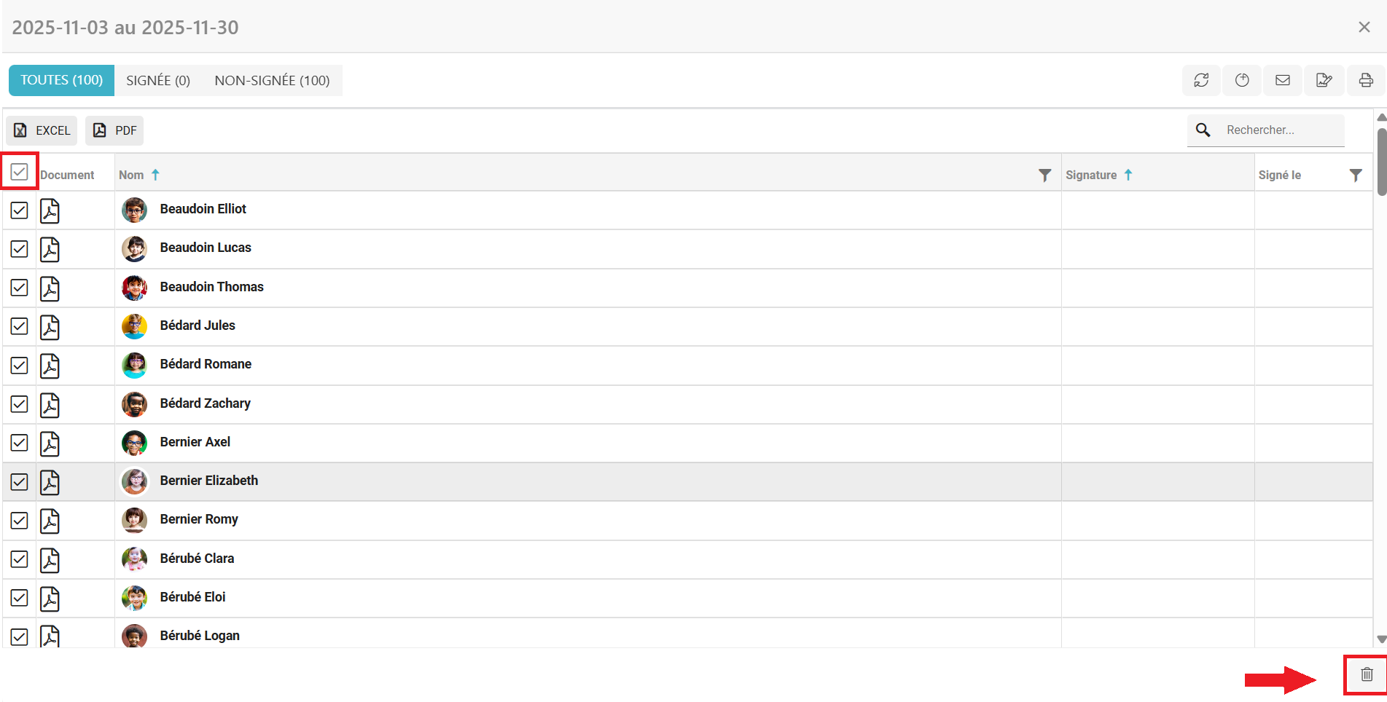Uncheck Bédard Jules row checkbox
This screenshot has width=1387, height=702.
point(20,326)
